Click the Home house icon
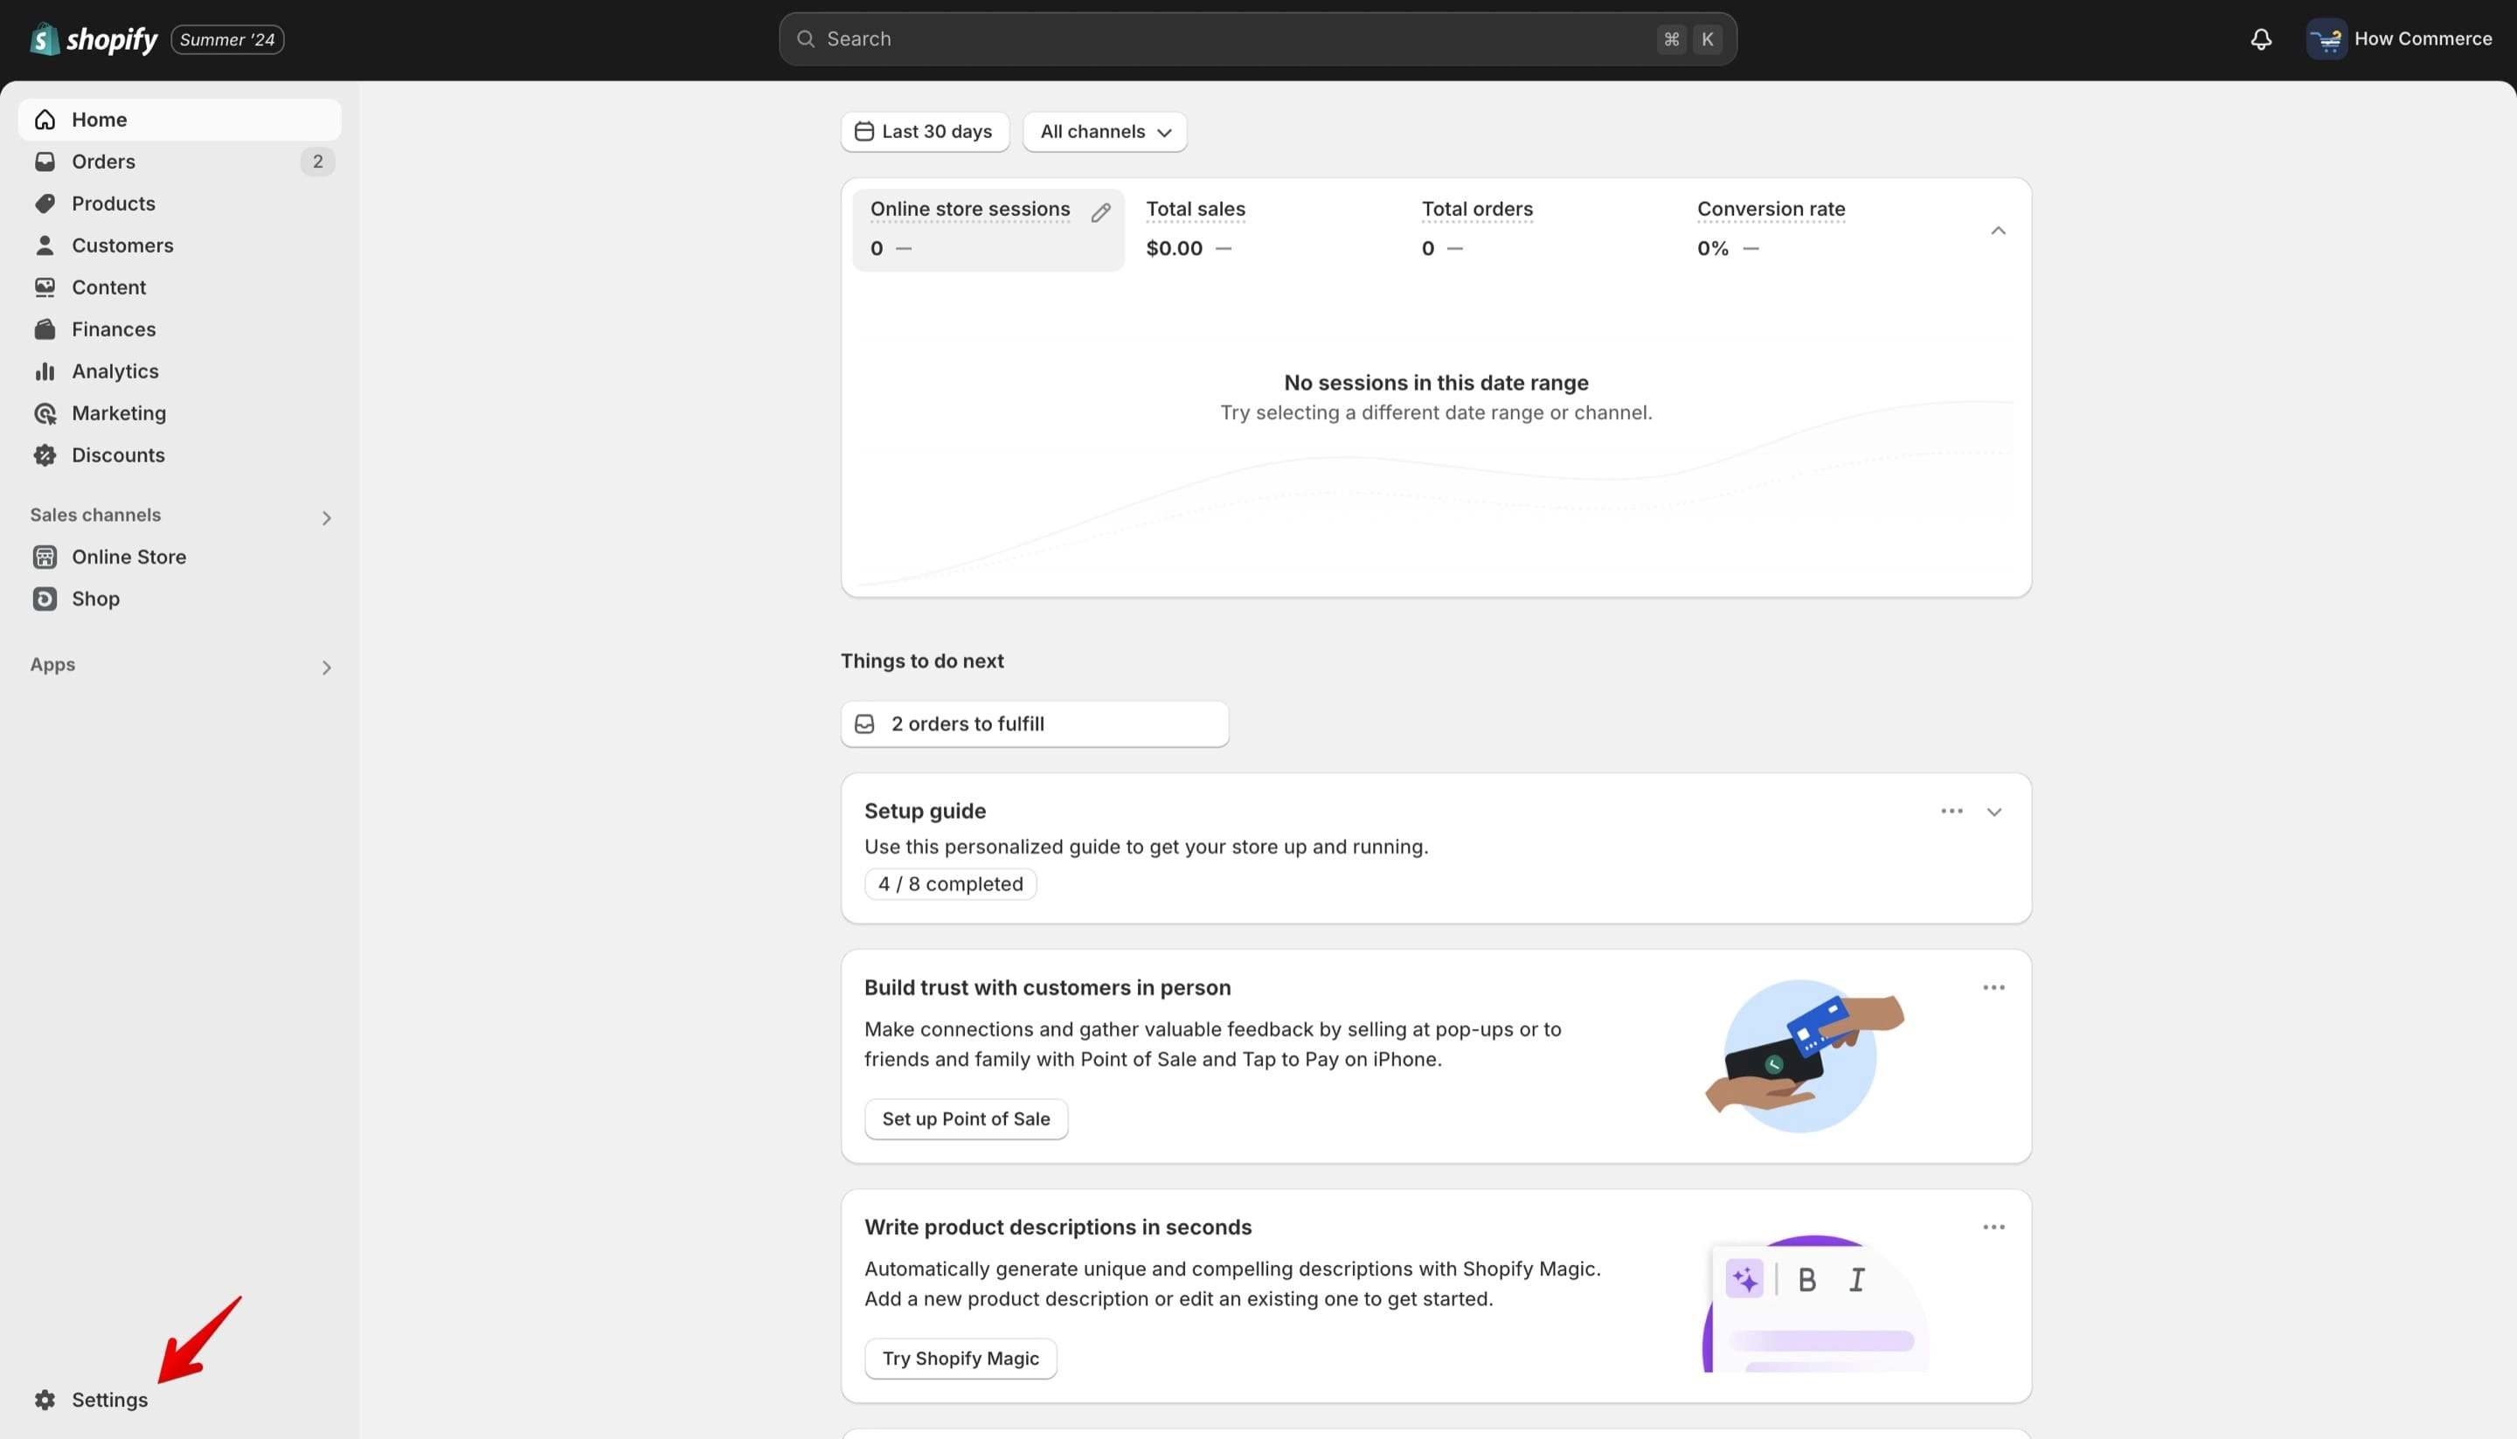Viewport: 2517px width, 1439px height. [45, 120]
